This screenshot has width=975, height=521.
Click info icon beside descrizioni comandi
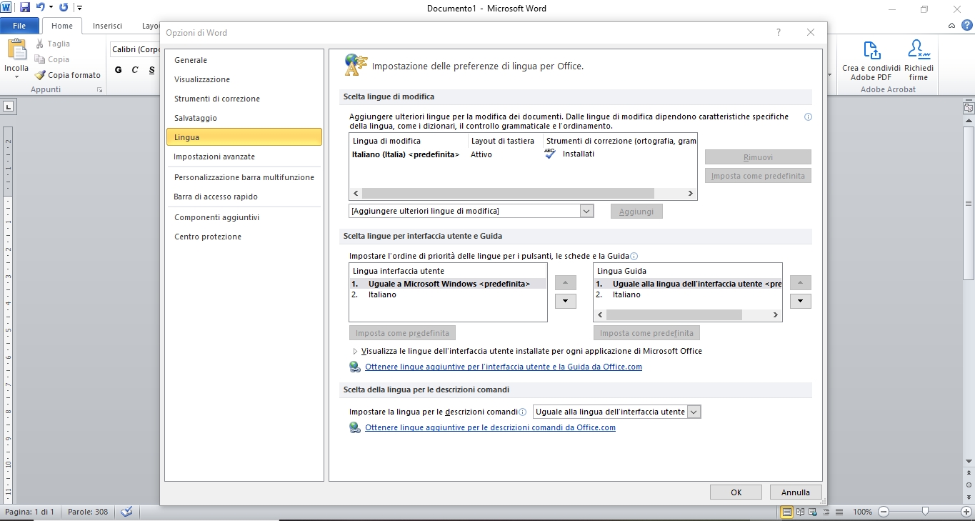(x=522, y=412)
